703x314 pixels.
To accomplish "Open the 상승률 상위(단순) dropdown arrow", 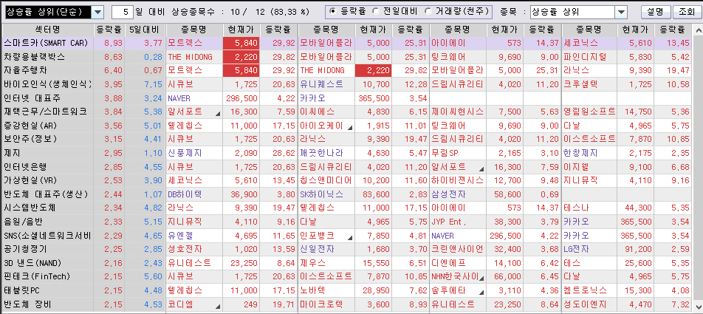I will pyautogui.click(x=97, y=12).
